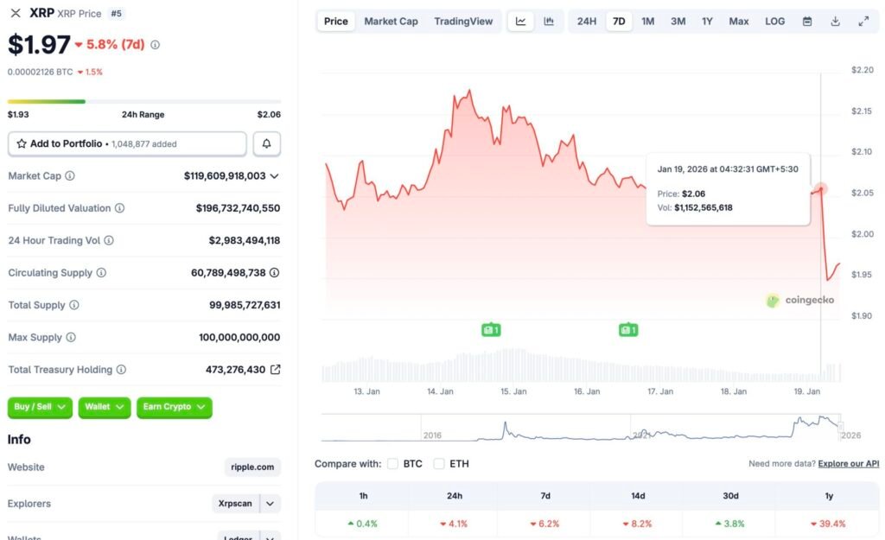Expand chart to fullscreen via arrow icon
Screen dimensions: 885x540
click(x=863, y=21)
